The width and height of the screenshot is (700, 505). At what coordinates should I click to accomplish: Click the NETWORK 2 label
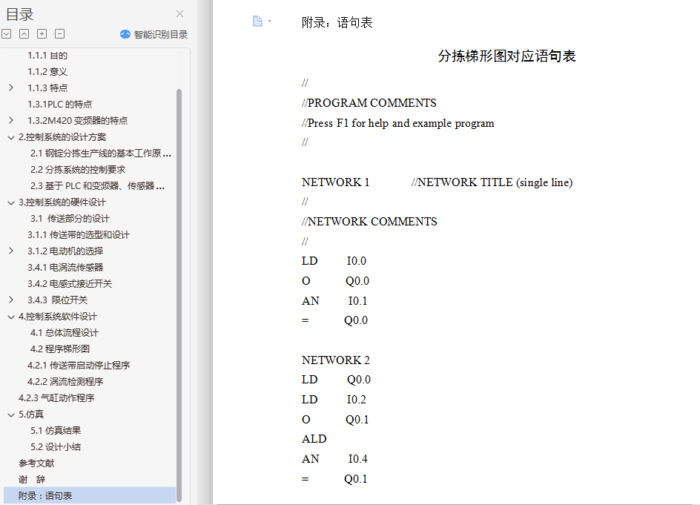pos(335,360)
